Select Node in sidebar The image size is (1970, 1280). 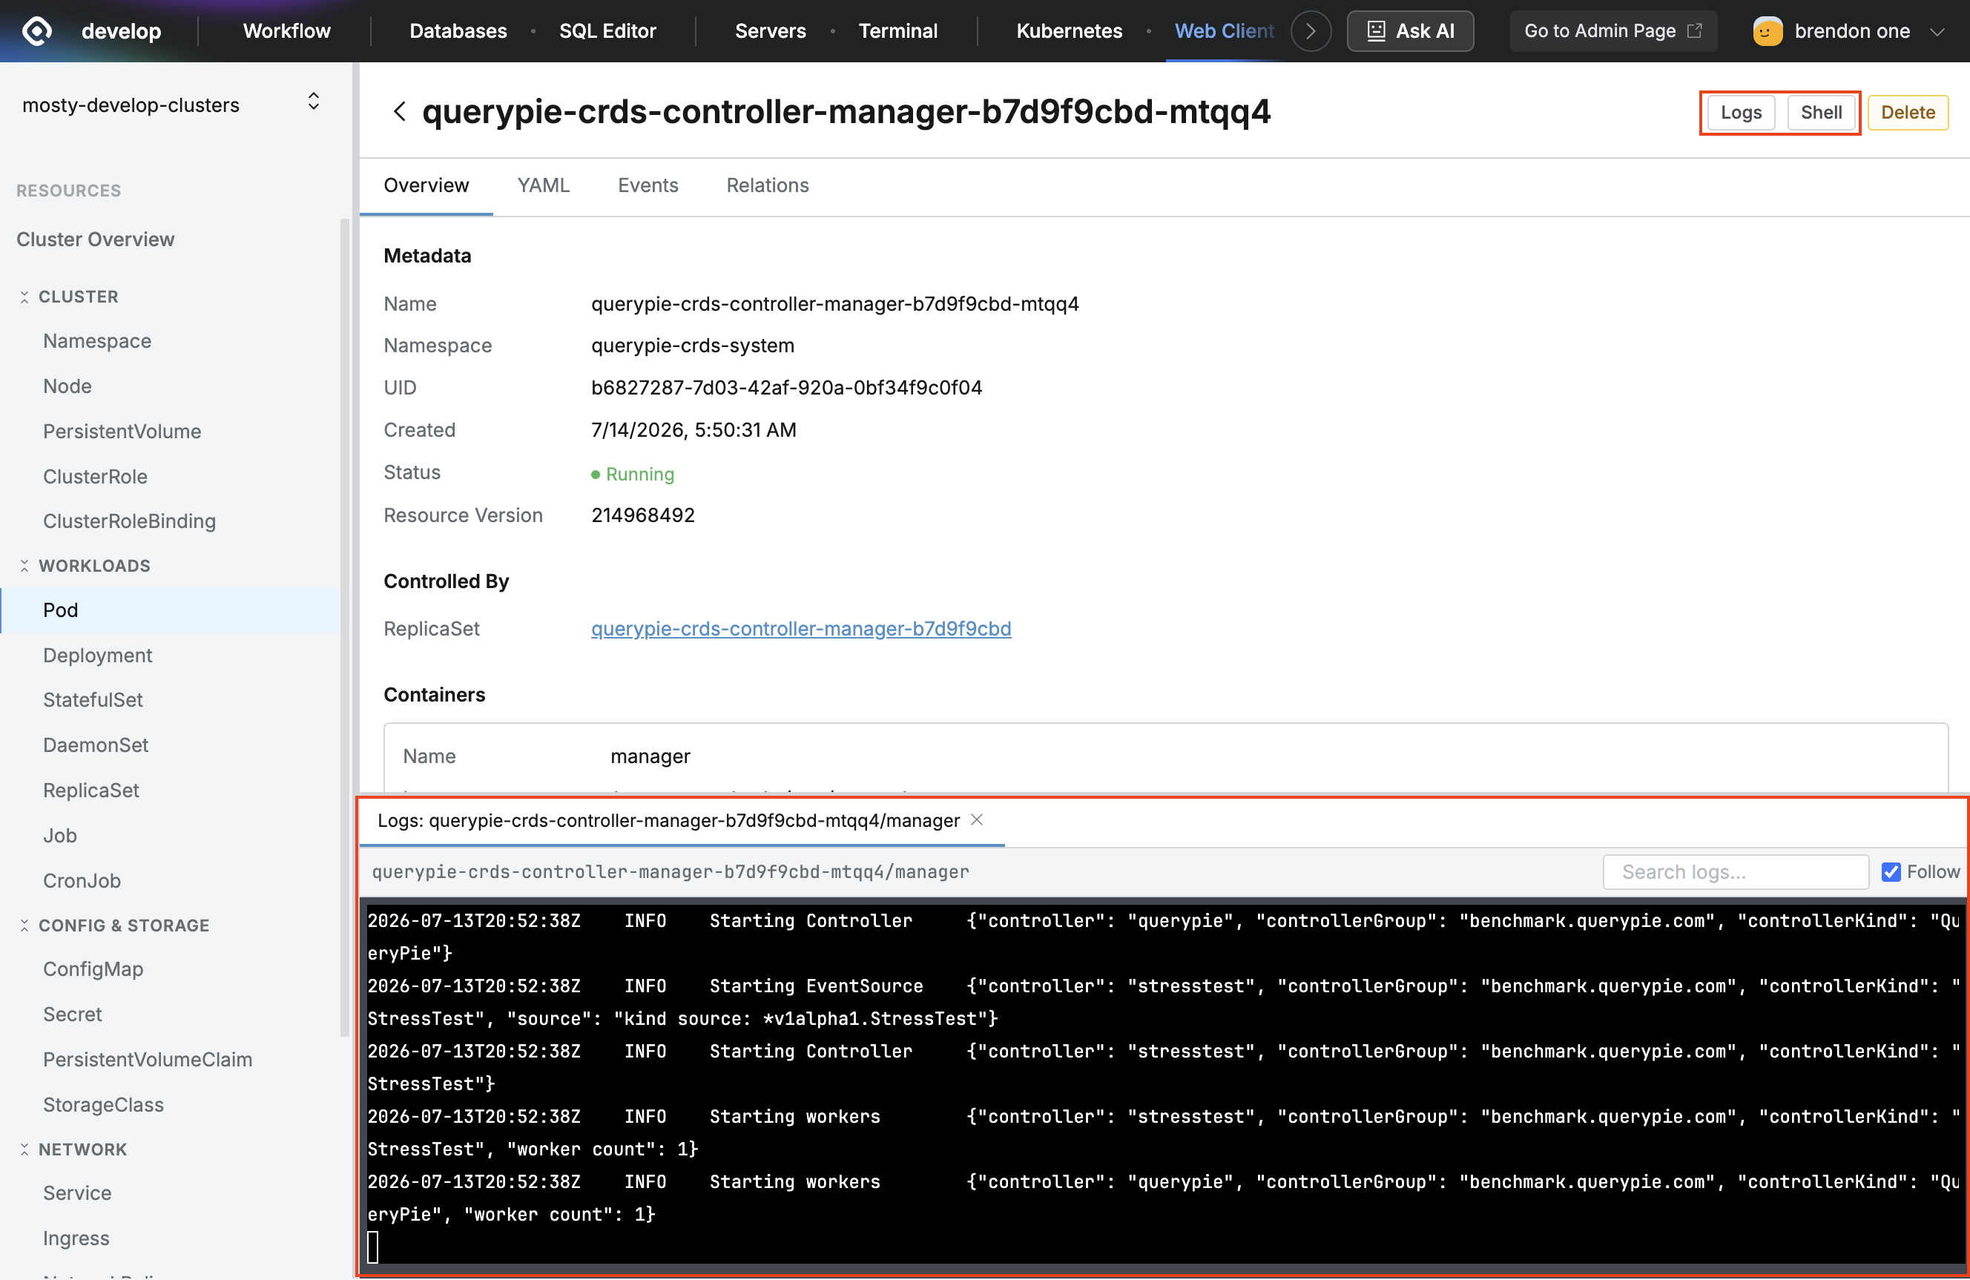(x=67, y=386)
